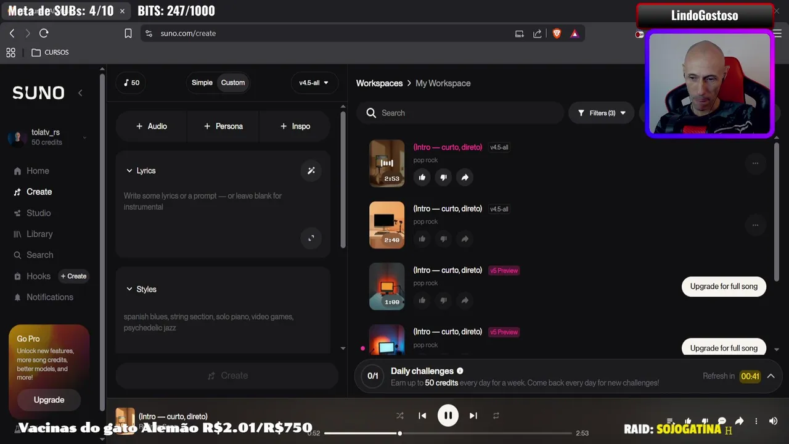789x444 pixels.
Task: Dislike the third song (1:00)
Action: coord(443,300)
